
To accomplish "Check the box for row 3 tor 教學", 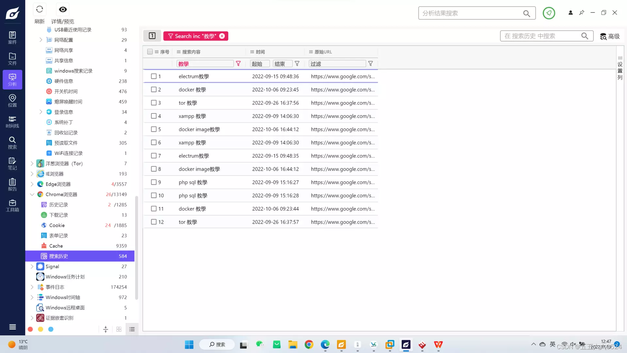I will pos(154,103).
